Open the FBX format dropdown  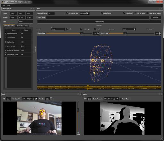85,13
